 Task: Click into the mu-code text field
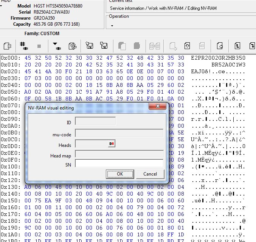coord(119,133)
